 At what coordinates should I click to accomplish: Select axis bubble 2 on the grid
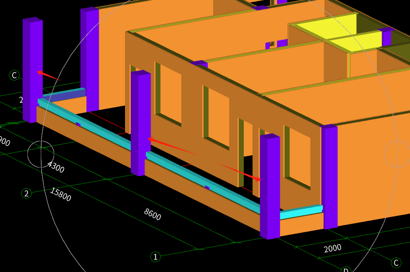(x=27, y=194)
